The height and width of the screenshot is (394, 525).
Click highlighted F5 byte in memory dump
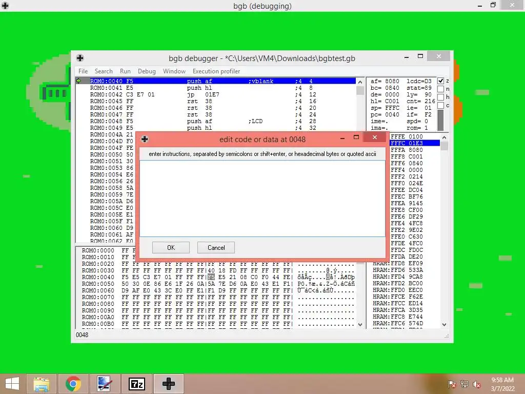[211, 277]
